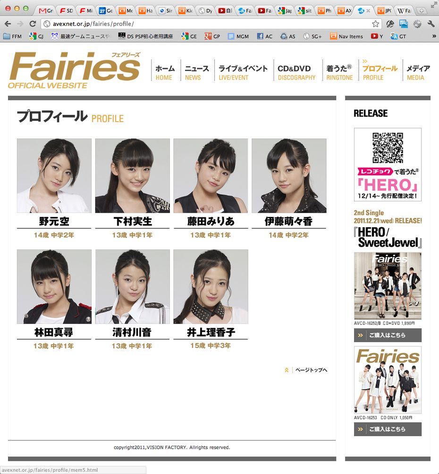Click the name 野元空
This screenshot has width=439, height=474.
(x=54, y=221)
